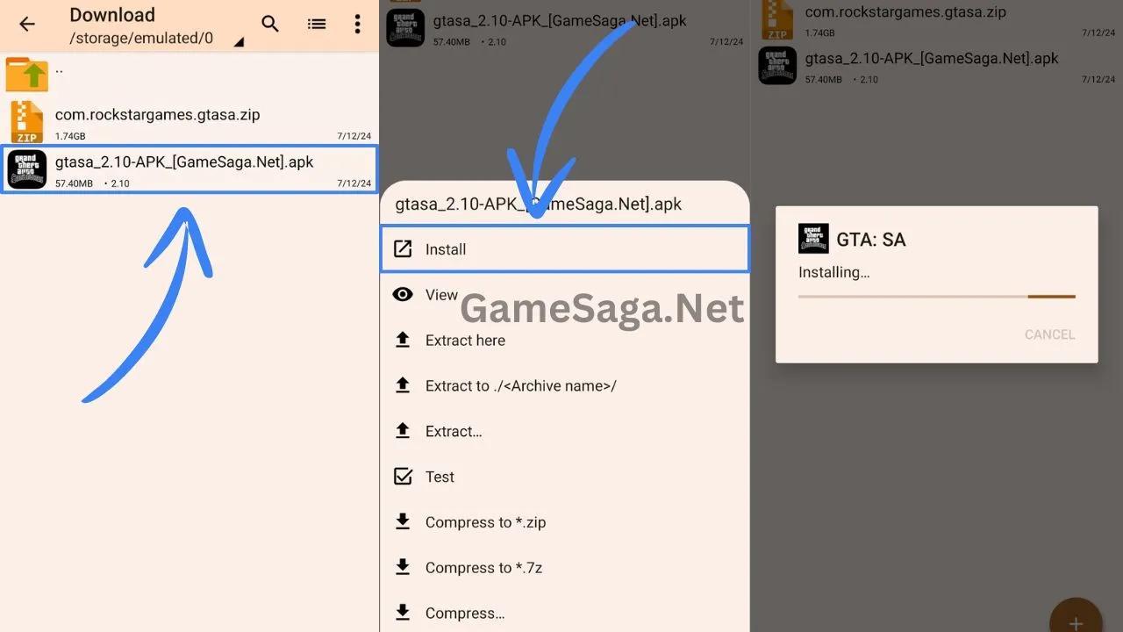Tap the Installing progress bar
Image resolution: width=1123 pixels, height=632 pixels.
pos(936,297)
